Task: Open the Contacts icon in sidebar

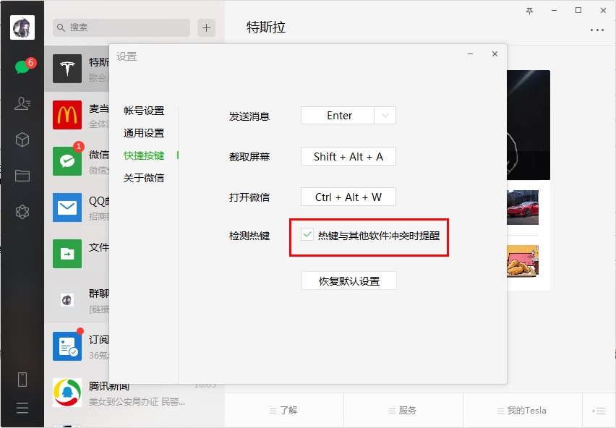Action: click(x=22, y=103)
